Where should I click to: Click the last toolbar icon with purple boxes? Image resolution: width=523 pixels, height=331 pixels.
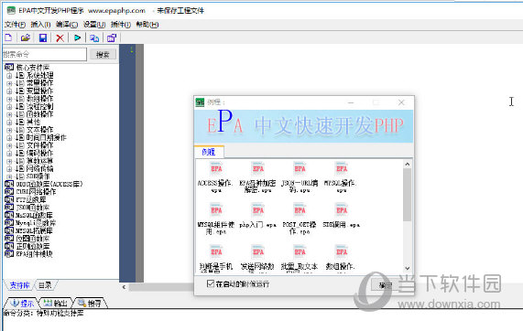[x=112, y=38]
